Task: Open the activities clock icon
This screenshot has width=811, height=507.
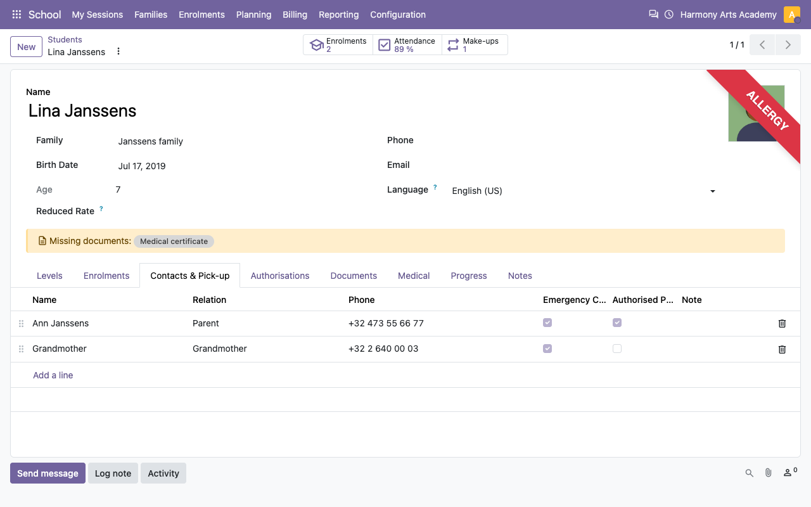Action: (669, 14)
